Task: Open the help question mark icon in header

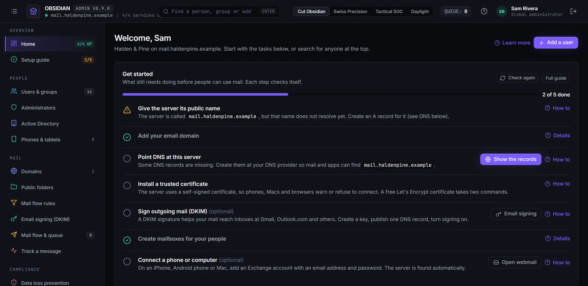Action: (484, 11)
